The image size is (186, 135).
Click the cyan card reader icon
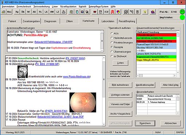click(x=77, y=12)
